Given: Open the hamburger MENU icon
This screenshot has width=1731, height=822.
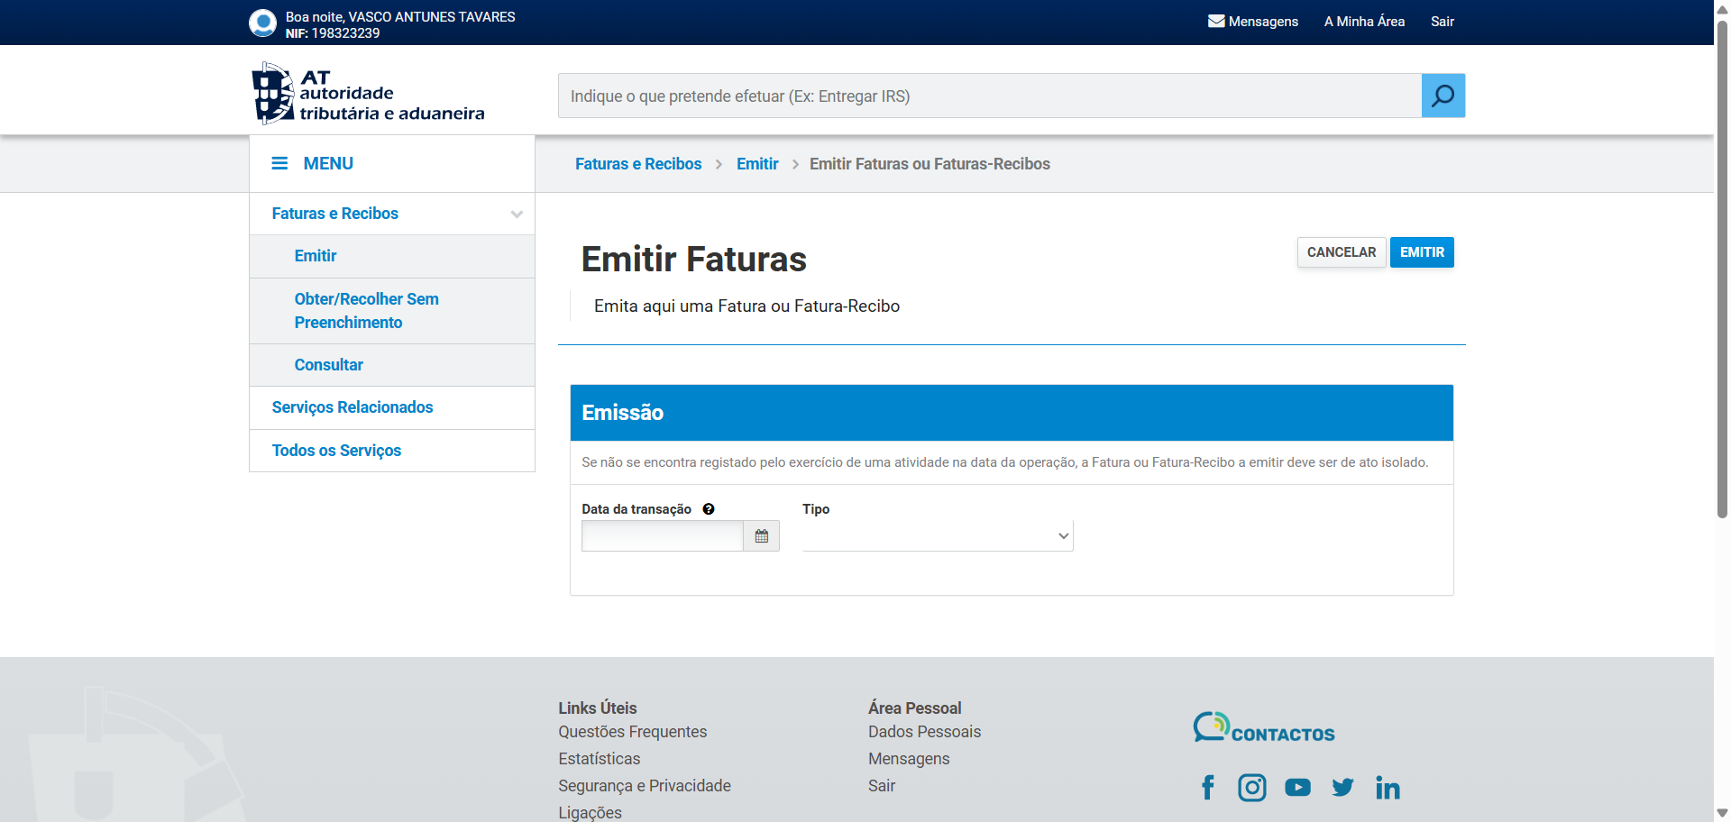Looking at the screenshot, I should pyautogui.click(x=279, y=163).
